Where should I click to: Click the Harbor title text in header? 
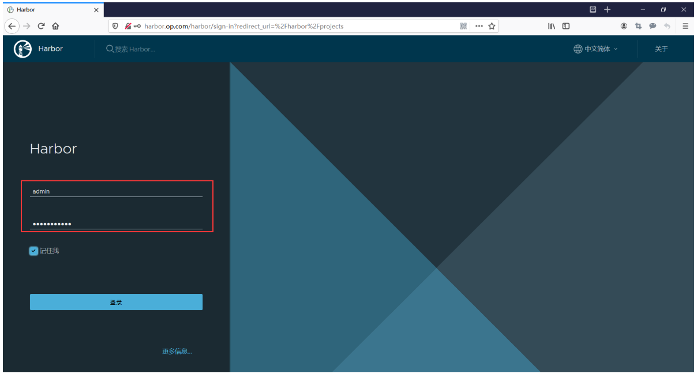coord(50,49)
